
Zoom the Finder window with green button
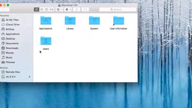pos(8,5)
